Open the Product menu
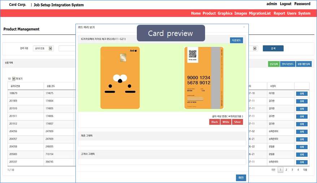The image size is (317, 183). click(x=209, y=13)
